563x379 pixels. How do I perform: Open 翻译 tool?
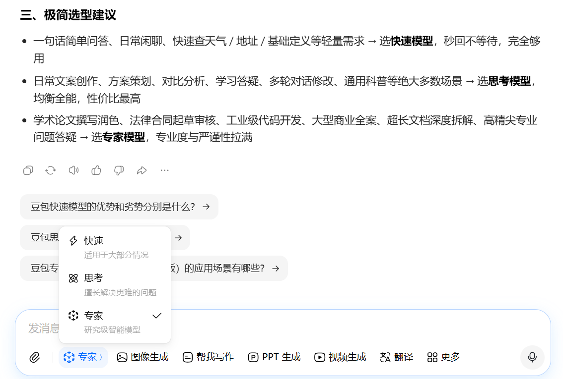click(396, 357)
